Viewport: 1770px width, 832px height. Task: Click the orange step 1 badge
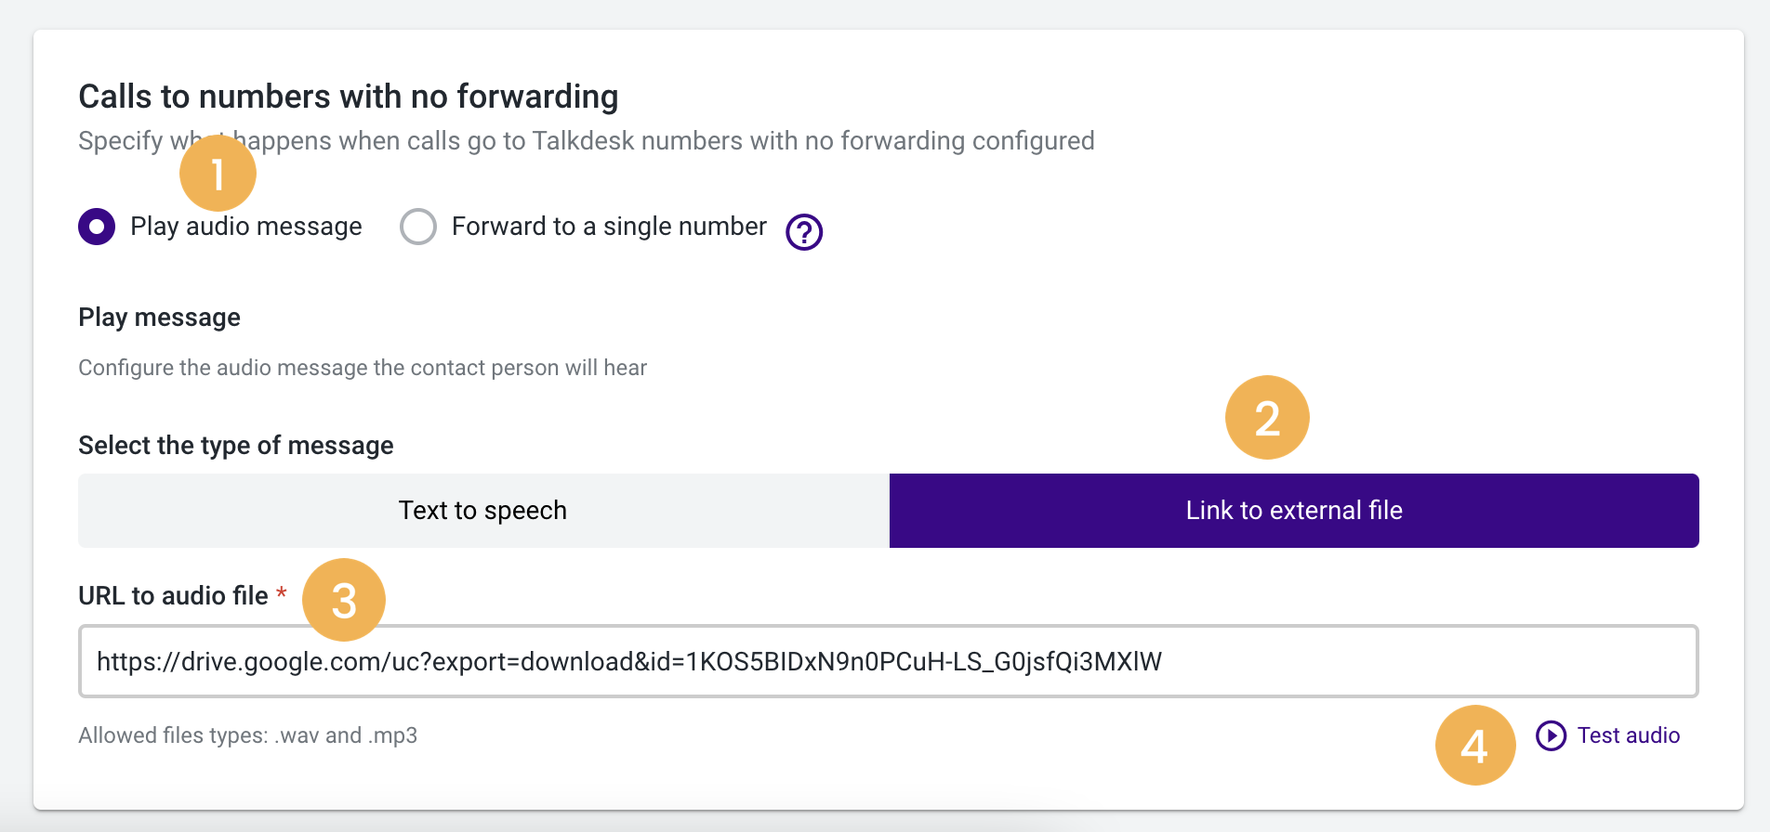pos(218,174)
